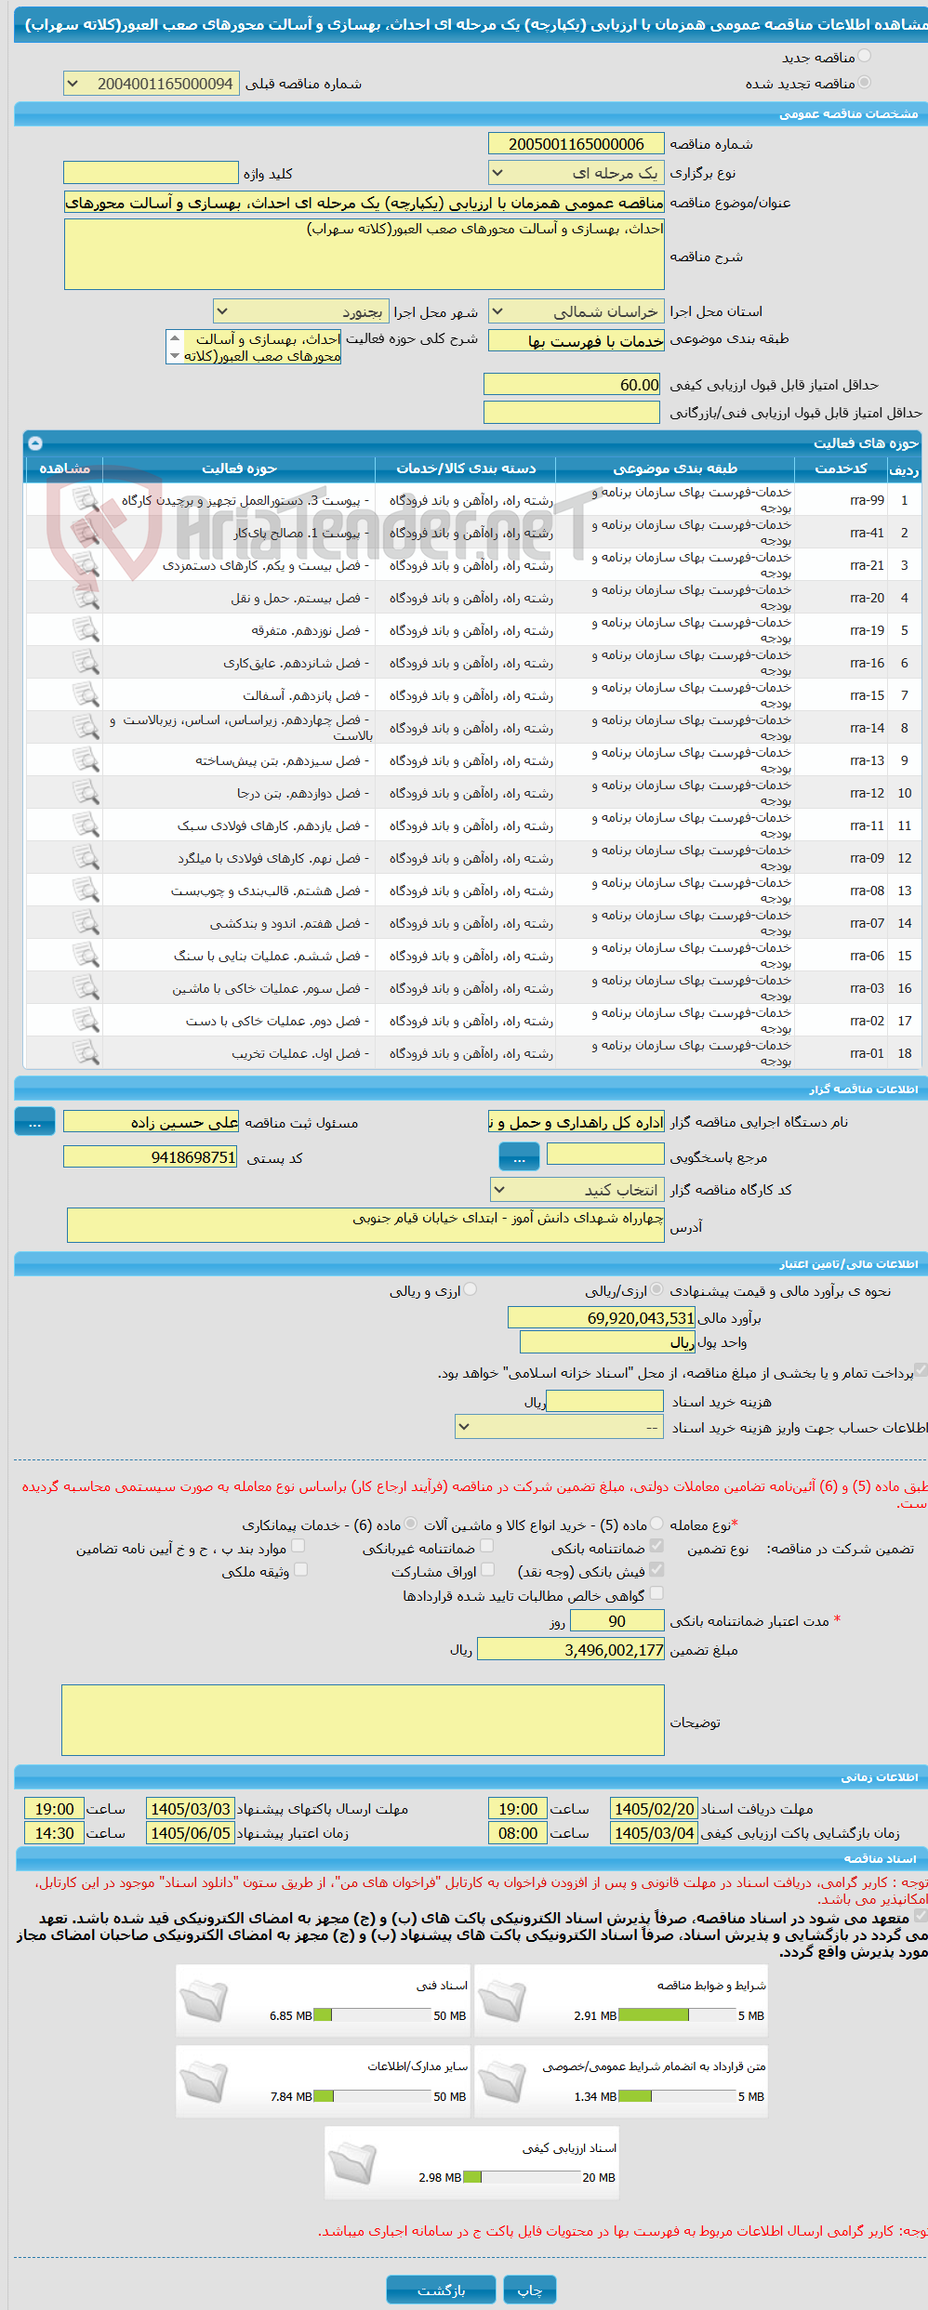
Task: Open the استان محل اجرا dropdown
Action: coord(577,311)
